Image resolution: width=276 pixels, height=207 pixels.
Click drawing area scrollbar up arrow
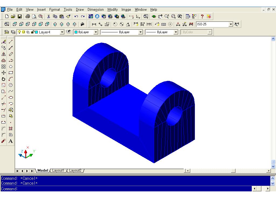(x=273, y=39)
